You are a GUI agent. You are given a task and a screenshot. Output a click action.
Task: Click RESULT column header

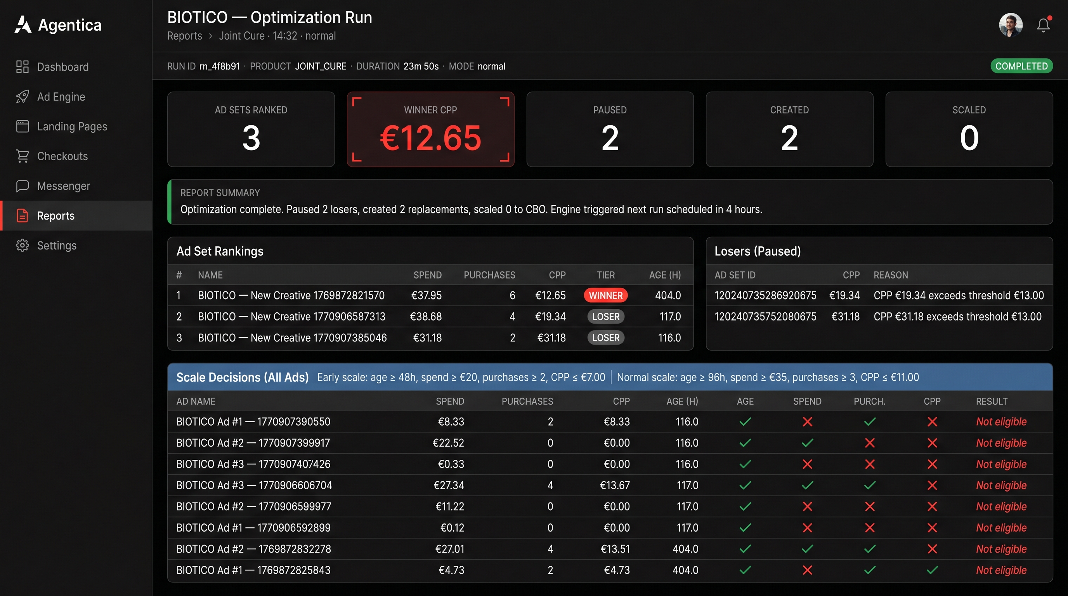point(991,401)
